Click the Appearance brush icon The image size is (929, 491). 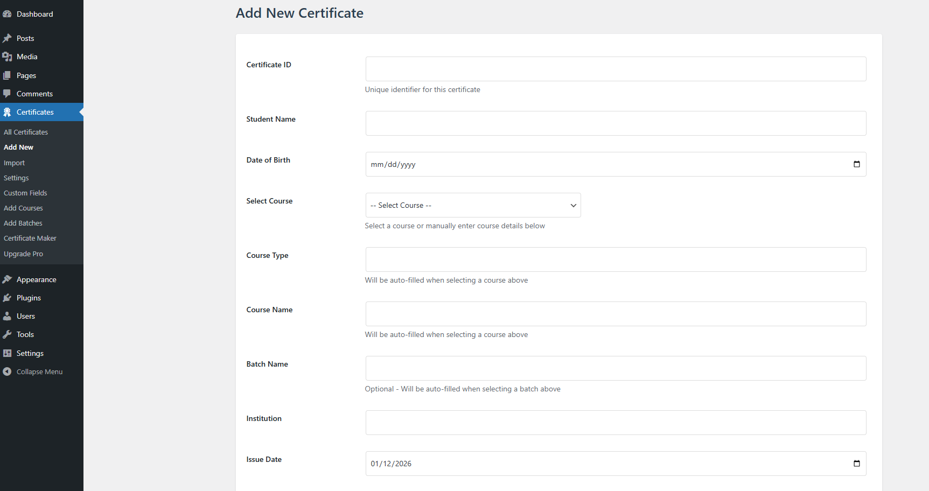(8, 279)
